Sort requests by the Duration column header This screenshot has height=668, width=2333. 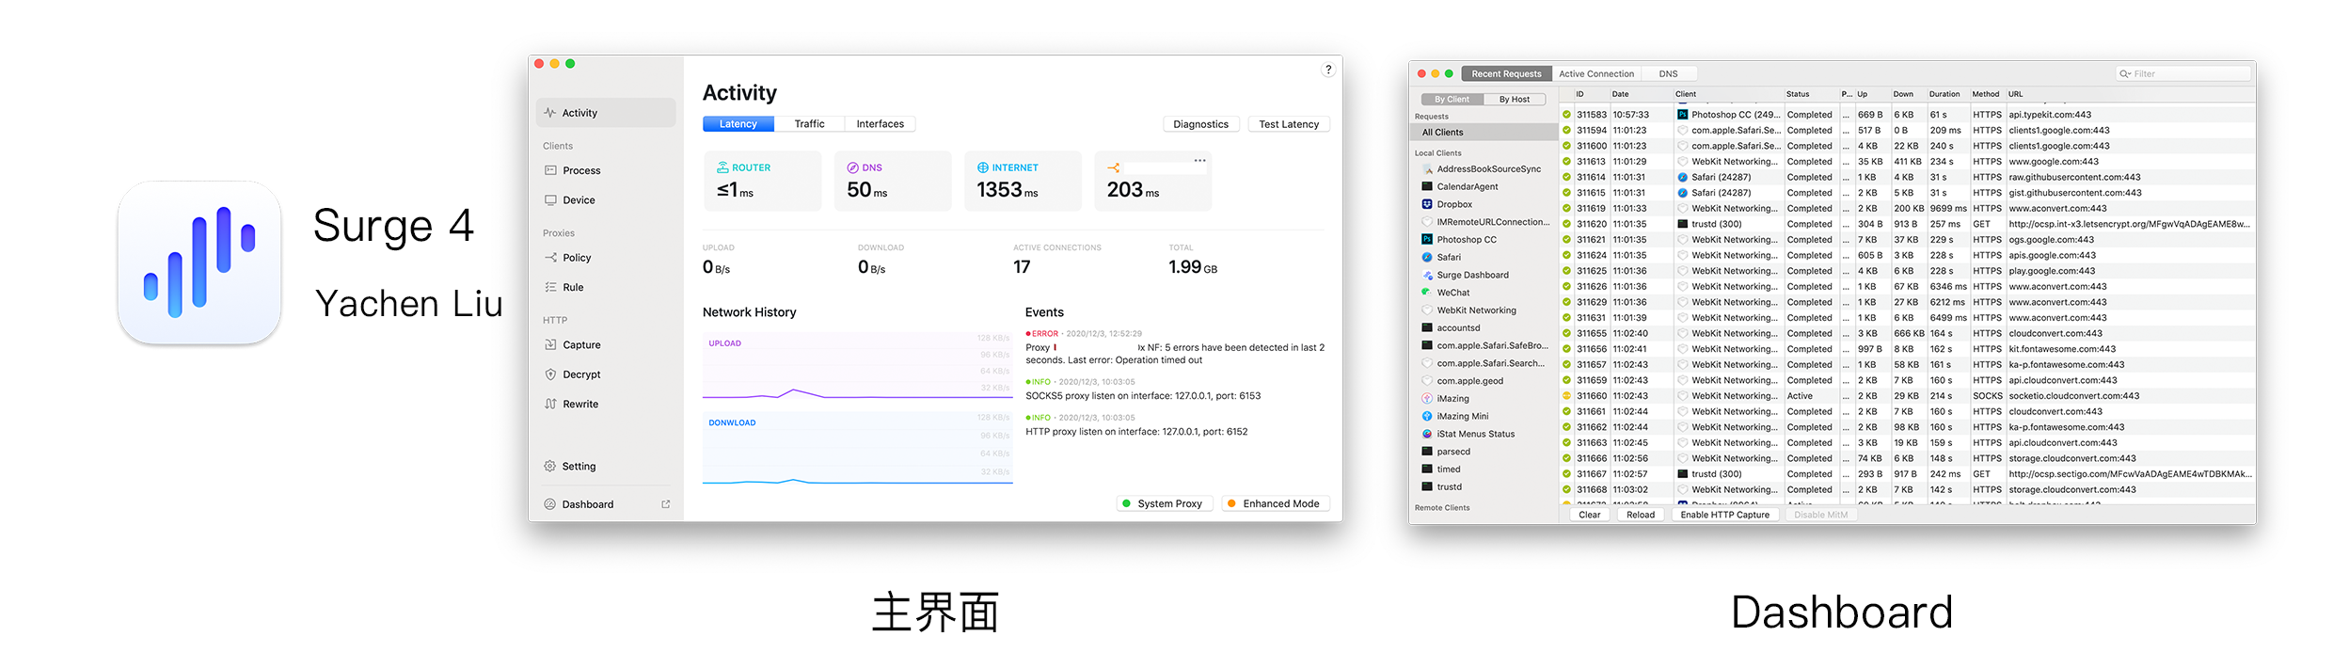pos(1944,94)
